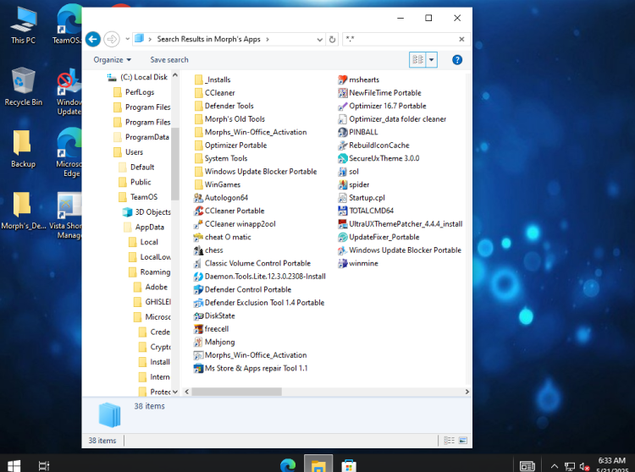Select the _Installs folder
The image size is (635, 472).
[213, 80]
